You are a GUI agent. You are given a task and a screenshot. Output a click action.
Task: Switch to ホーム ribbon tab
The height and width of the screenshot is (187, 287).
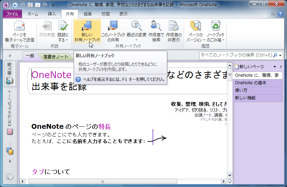click(33, 14)
